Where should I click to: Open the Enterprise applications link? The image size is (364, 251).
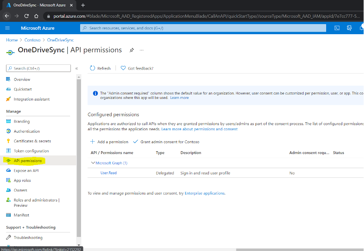pyautogui.click(x=205, y=193)
